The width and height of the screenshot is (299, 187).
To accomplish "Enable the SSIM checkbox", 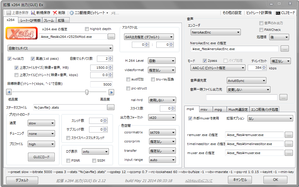I will pos(94,161).
